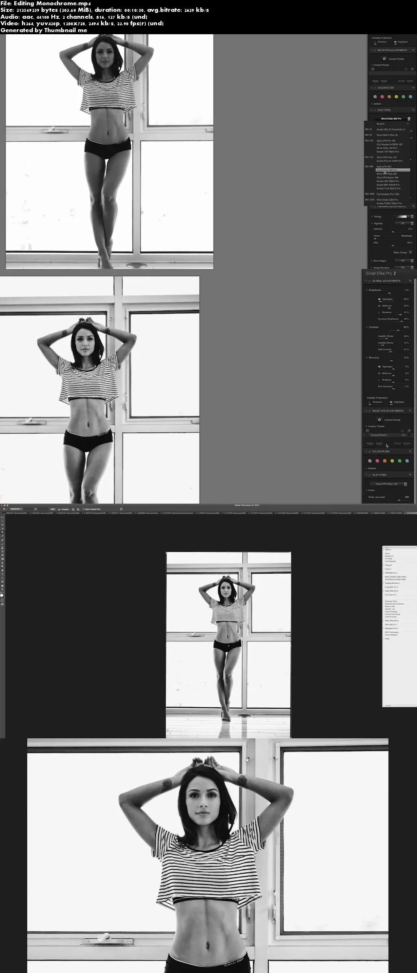Launch Silver Efex Pro 2 from Nik panel
Screen dimensions: 417x973
pos(391,624)
